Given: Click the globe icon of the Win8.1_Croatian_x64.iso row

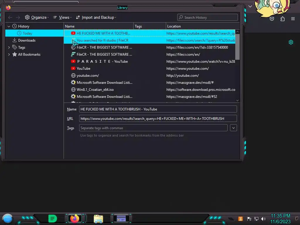Looking at the screenshot, I should tap(73, 90).
